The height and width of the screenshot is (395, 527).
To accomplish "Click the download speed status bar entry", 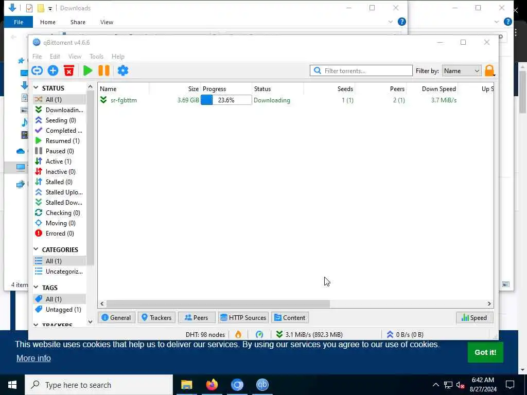I will 309,334.
